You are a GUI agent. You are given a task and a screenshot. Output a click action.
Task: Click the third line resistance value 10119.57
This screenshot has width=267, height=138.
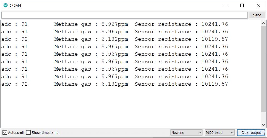pyautogui.click(x=214, y=39)
